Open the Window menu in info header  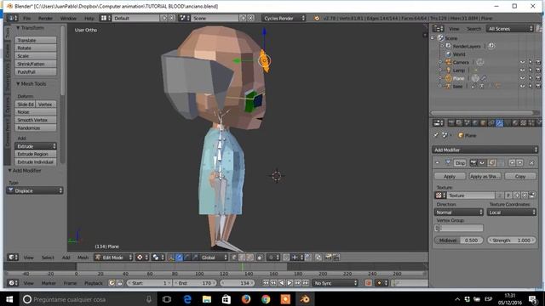[68, 18]
